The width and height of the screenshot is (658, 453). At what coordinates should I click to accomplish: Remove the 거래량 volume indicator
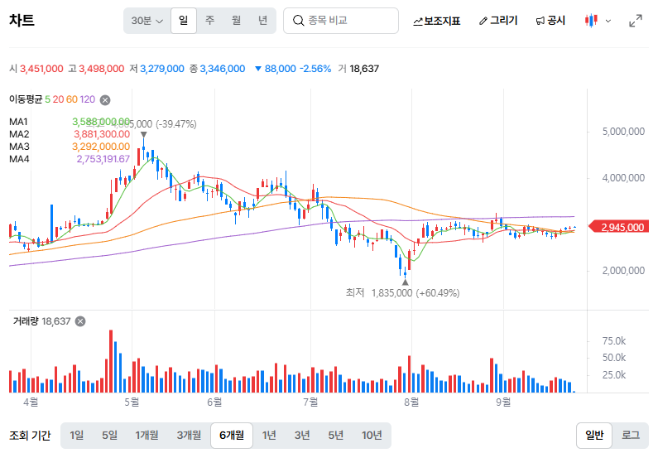tap(80, 321)
